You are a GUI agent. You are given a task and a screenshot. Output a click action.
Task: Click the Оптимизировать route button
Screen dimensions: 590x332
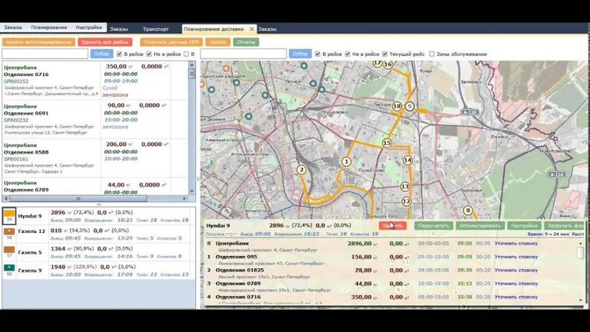tap(479, 226)
